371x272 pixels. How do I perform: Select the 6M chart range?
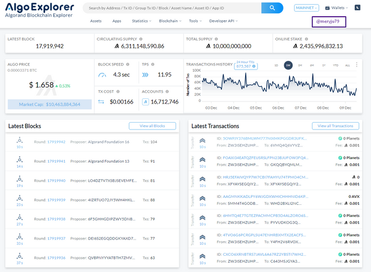312,65
